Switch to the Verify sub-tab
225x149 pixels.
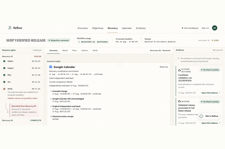click(x=95, y=50)
